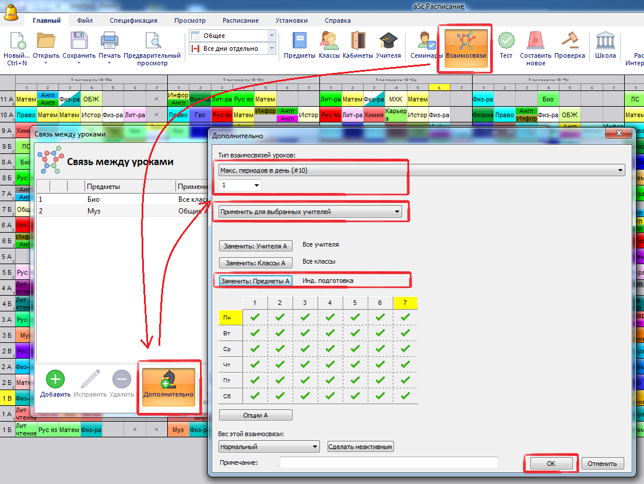Open the Учителя (Teachers) icon
The height and width of the screenshot is (484, 644).
[x=388, y=42]
